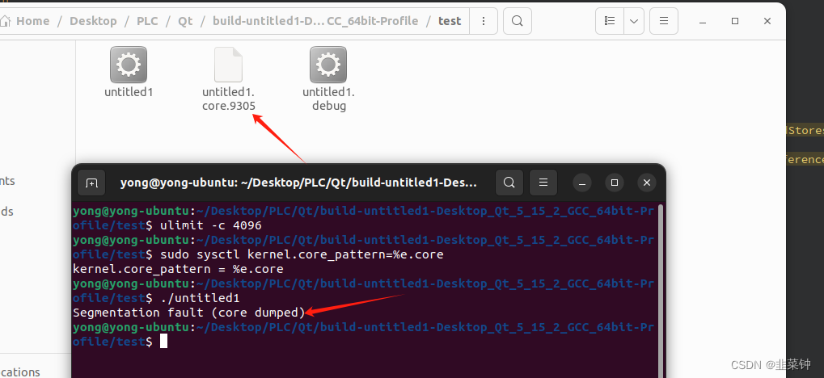Click Home in the path bar
The image size is (824, 378).
click(26, 21)
